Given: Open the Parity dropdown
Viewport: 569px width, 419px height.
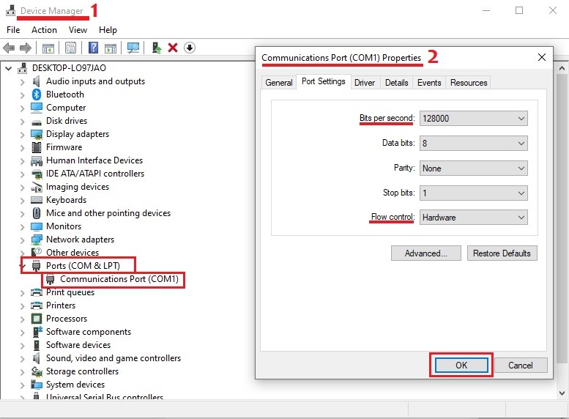Looking at the screenshot, I should [x=473, y=168].
